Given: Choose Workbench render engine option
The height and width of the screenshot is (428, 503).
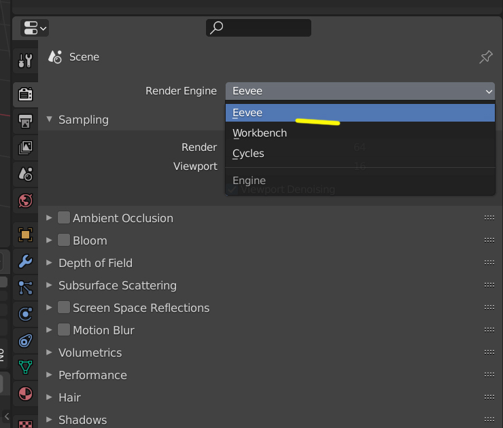Looking at the screenshot, I should click(x=260, y=133).
